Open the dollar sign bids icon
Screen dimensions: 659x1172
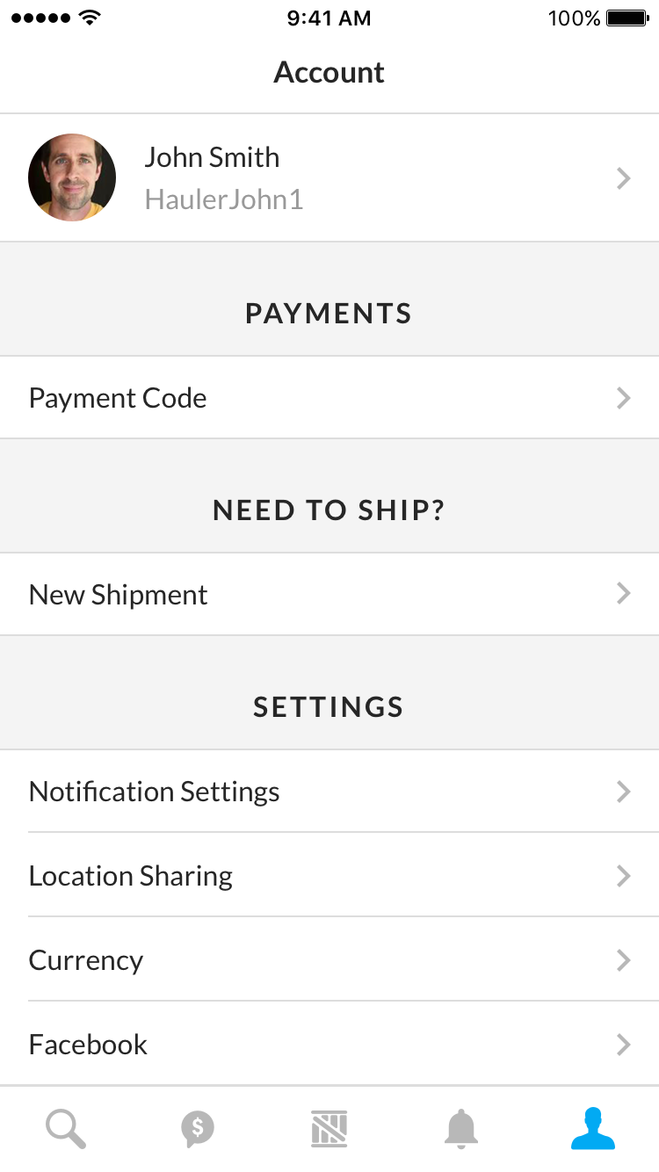[x=198, y=1129]
